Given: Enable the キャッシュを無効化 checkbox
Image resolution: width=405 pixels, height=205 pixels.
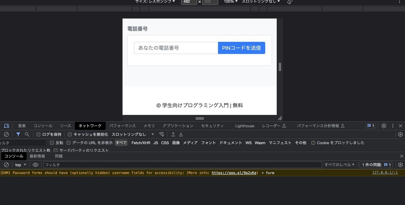Looking at the screenshot, I should tap(69, 134).
